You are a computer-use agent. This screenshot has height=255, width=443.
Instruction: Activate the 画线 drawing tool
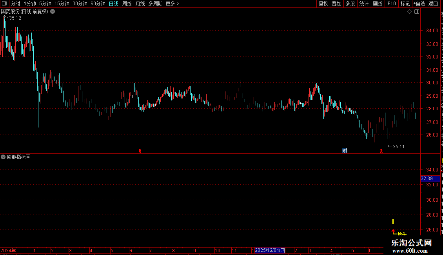378,4
